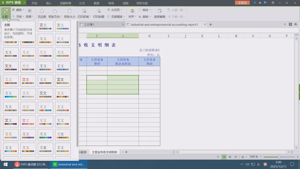
Task: Click the zoom out minus button
Action: (261, 157)
